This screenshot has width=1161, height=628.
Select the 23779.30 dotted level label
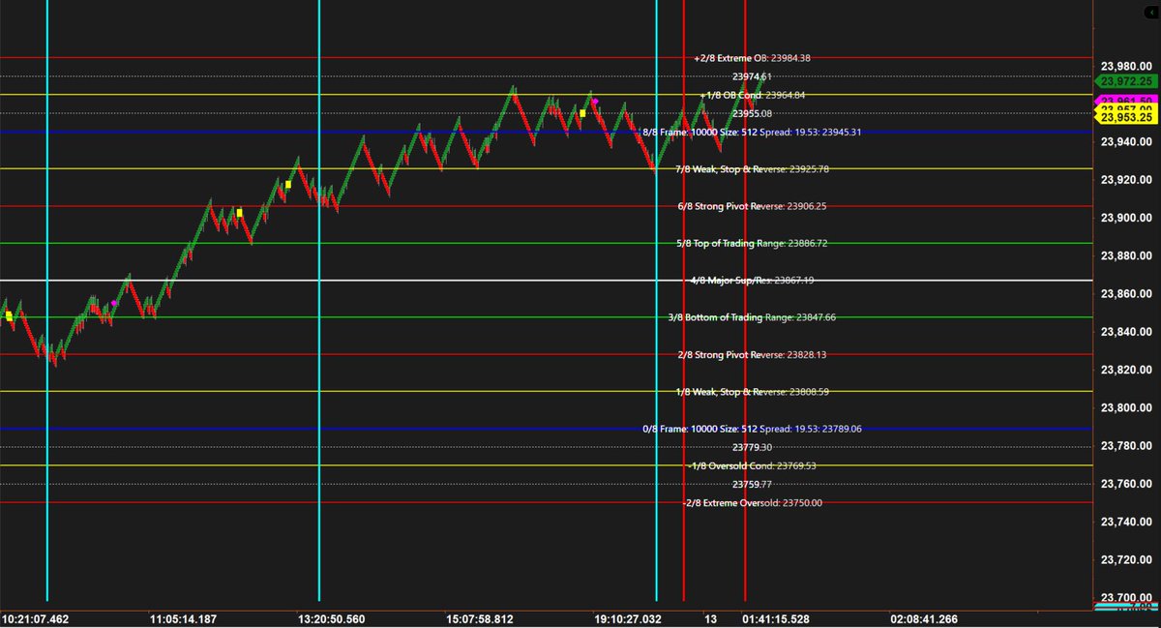[752, 447]
